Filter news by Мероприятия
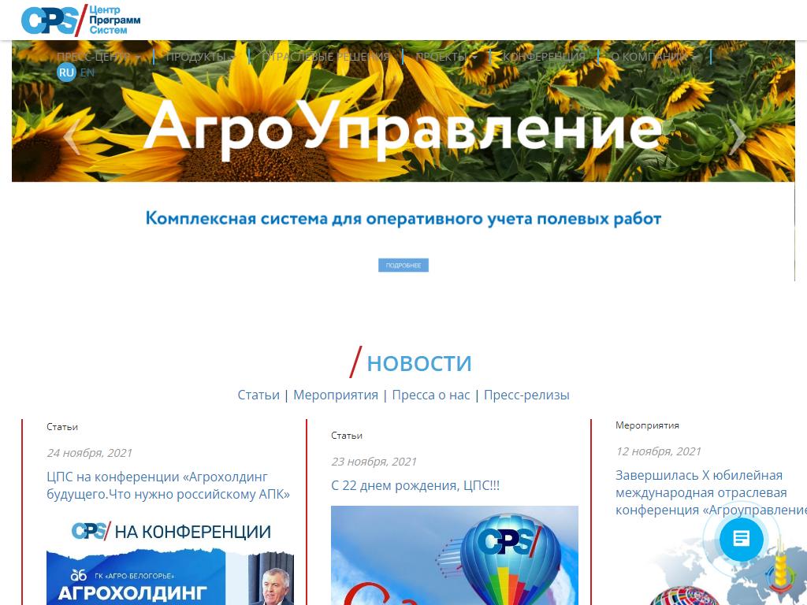The width and height of the screenshot is (807, 605). click(x=336, y=395)
